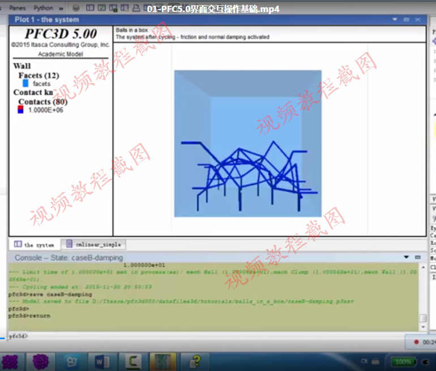Click the red recording indicator dot
Screen dimensions: 436x371
[416, 342]
